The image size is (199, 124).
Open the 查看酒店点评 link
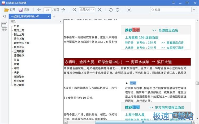(x=175, y=43)
